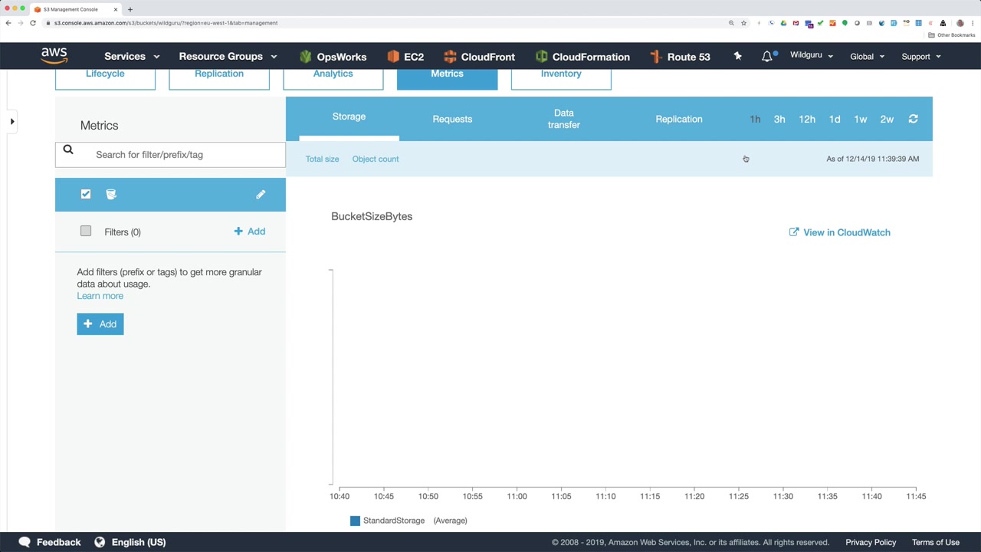Screen dimensions: 981x552
Task: Open the Learn more link
Action: tap(100, 296)
